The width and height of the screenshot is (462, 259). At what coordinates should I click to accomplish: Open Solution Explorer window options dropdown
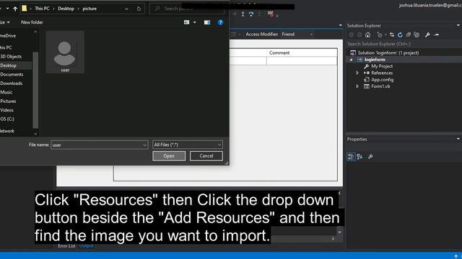pyautogui.click(x=458, y=26)
